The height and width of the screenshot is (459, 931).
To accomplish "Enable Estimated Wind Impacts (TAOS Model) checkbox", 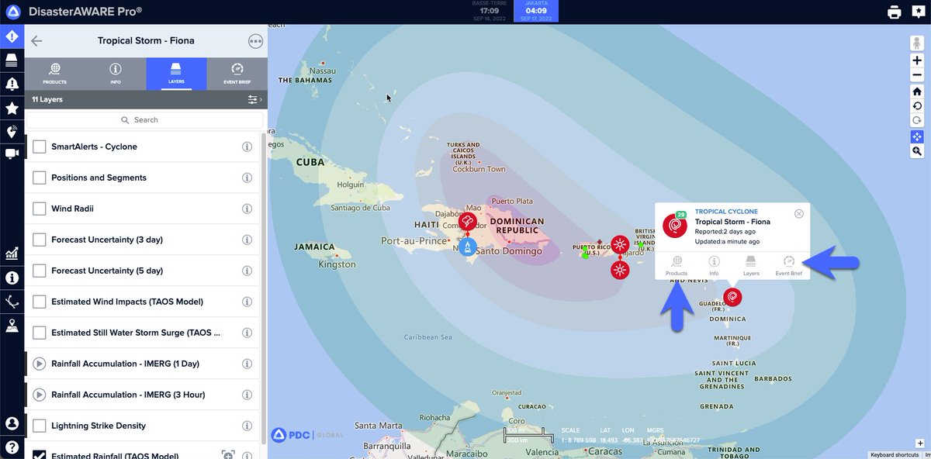I will [x=39, y=302].
